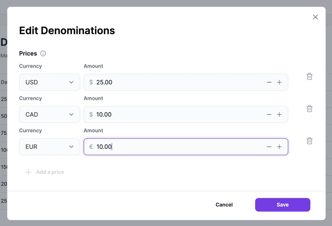Decrease the USD amount with minus

coord(269,83)
